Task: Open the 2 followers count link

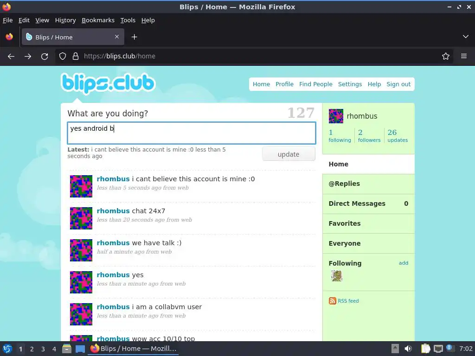Action: click(369, 136)
